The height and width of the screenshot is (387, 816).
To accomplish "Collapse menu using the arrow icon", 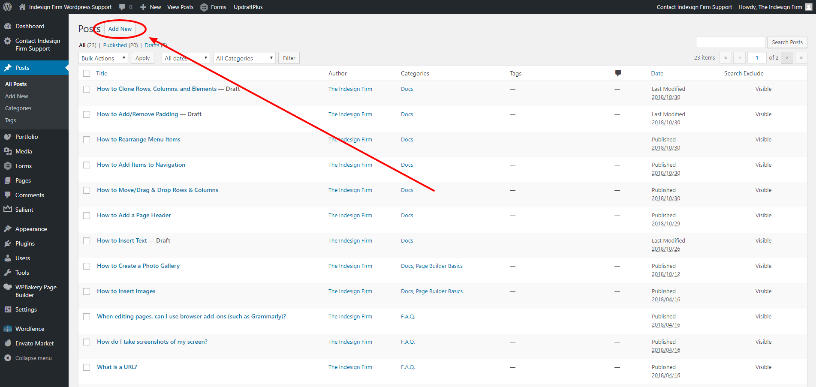I will pos(8,358).
